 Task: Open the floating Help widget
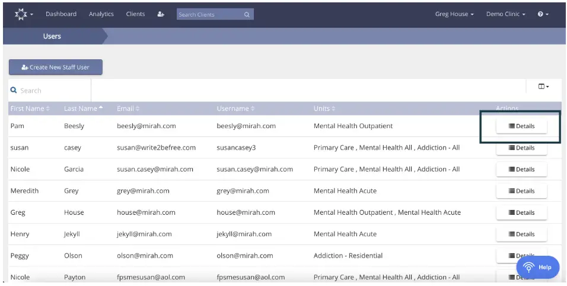[538, 267]
